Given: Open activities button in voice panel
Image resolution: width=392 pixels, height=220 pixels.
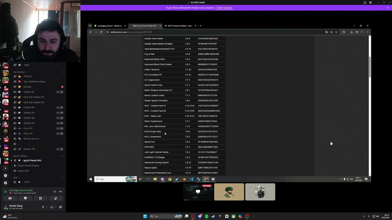Looking at the screenshot, I should click(40, 198).
